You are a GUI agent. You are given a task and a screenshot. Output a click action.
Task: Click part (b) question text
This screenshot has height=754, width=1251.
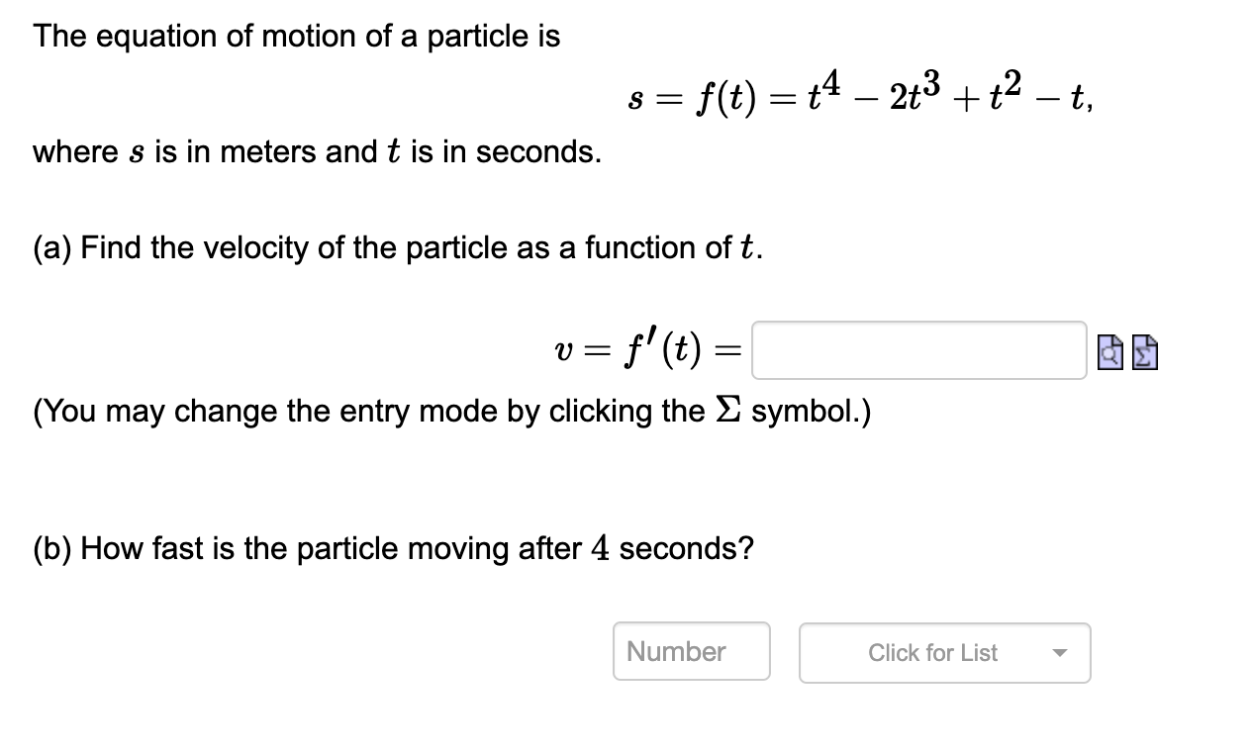(392, 548)
